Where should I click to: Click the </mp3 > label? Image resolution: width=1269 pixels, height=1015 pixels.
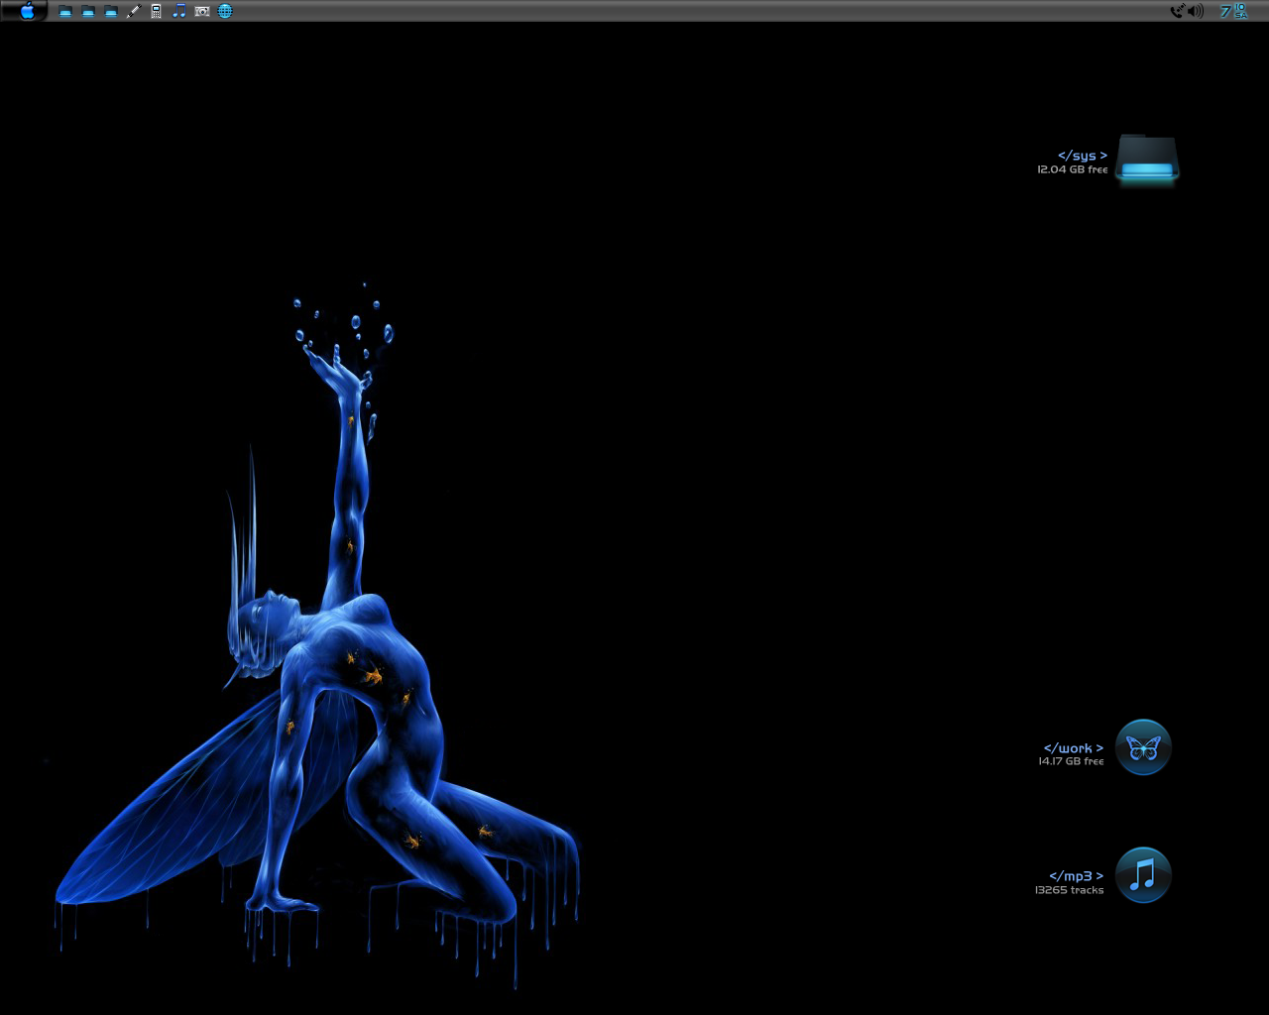1077,876
